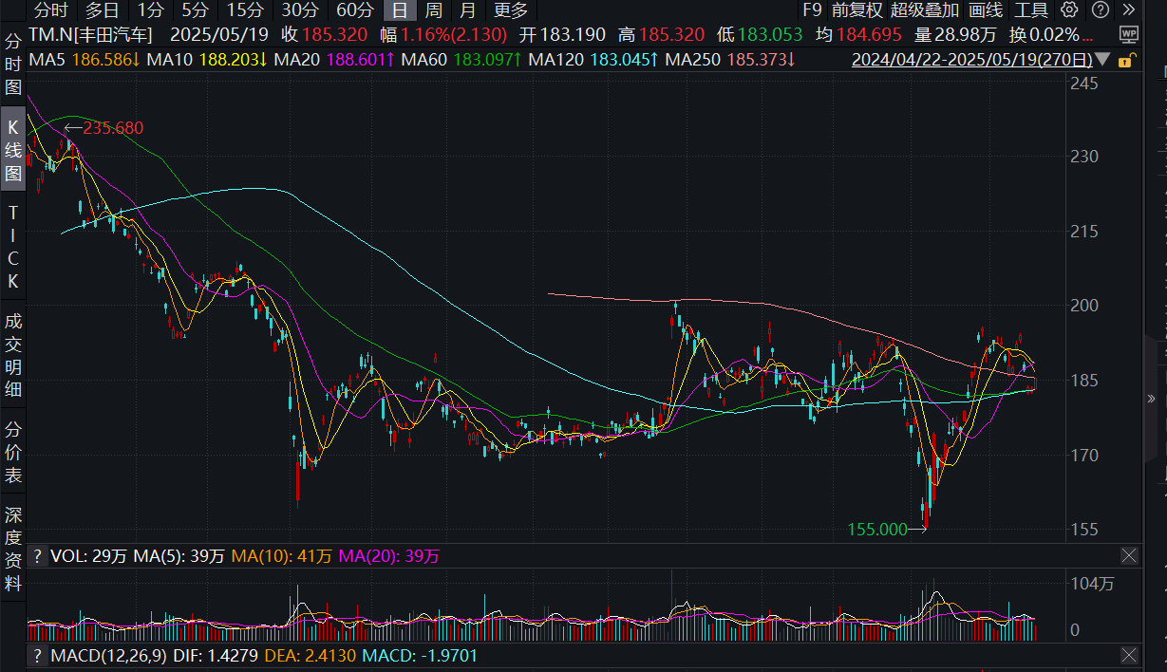
Task: Open the 前复权 adjustment dropdown
Action: click(856, 10)
